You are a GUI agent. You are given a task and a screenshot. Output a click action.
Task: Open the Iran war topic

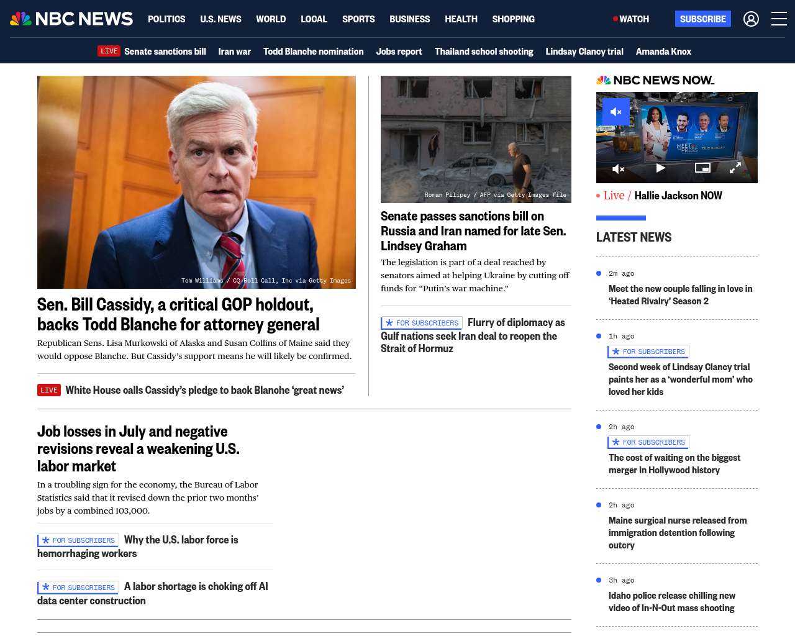tap(234, 52)
